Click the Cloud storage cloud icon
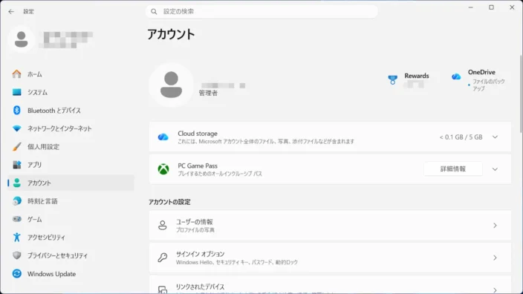 pyautogui.click(x=163, y=137)
